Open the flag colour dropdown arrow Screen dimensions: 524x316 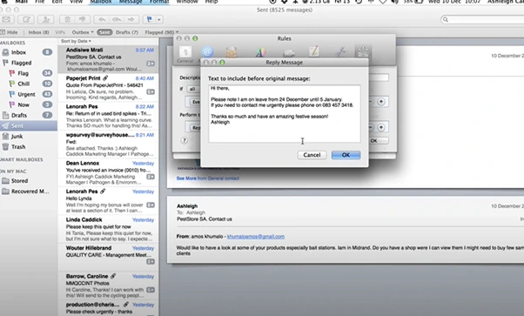point(159,20)
